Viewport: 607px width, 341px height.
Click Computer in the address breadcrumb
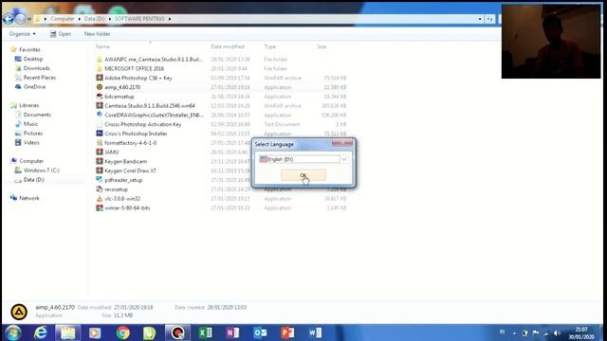point(62,19)
